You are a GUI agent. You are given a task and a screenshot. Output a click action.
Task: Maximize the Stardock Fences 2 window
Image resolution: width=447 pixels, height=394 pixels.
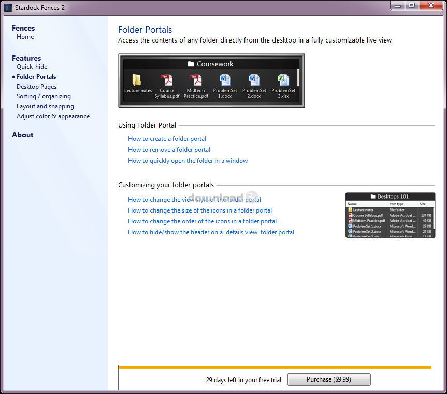(x=412, y=6)
